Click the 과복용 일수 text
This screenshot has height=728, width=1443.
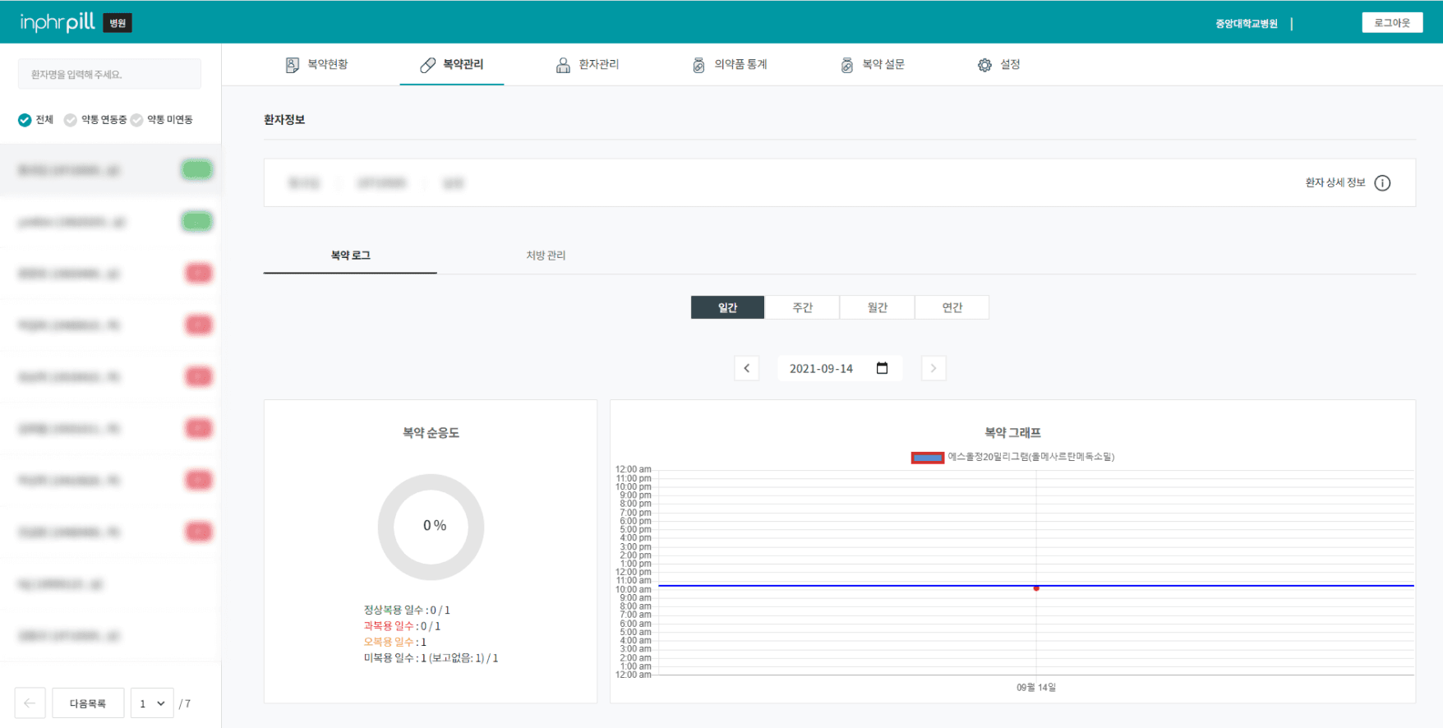pos(402,626)
